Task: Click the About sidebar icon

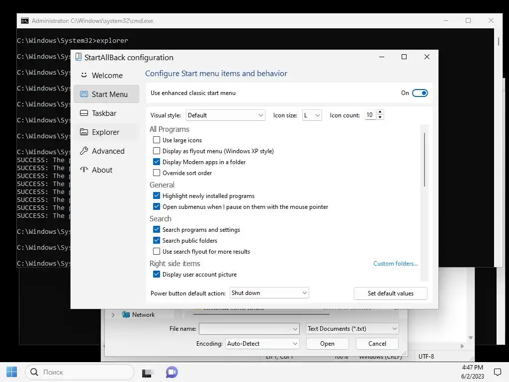Action: coord(84,170)
